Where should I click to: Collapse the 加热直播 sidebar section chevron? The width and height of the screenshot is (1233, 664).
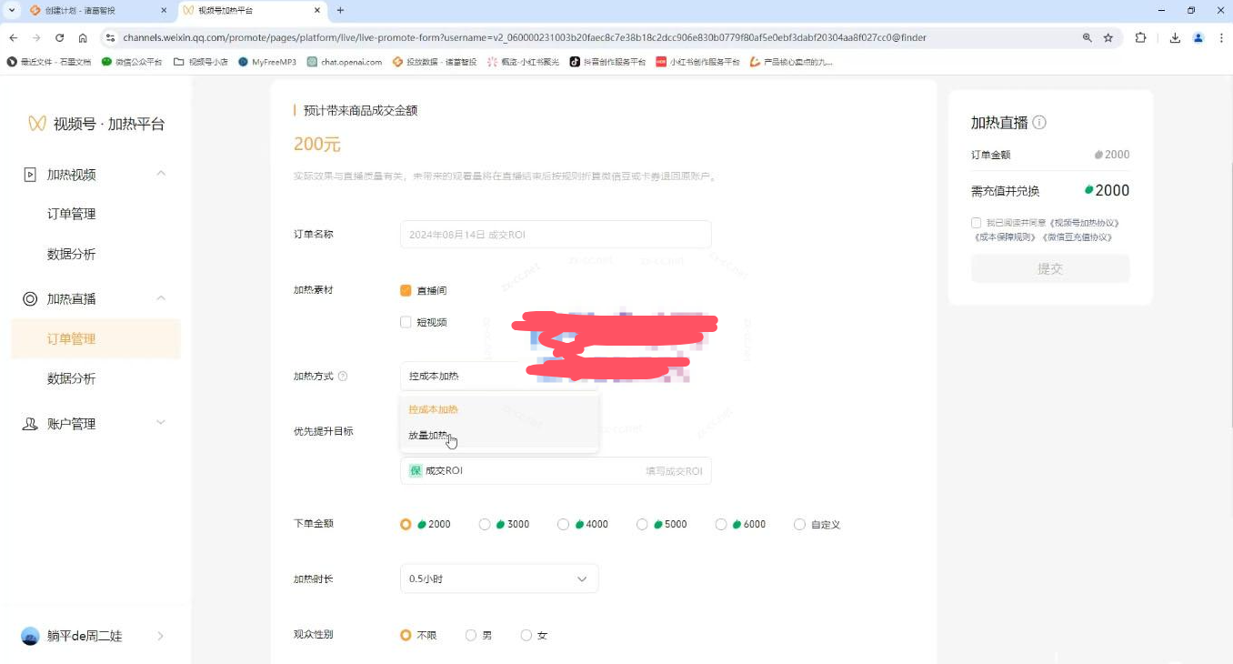pos(161,297)
